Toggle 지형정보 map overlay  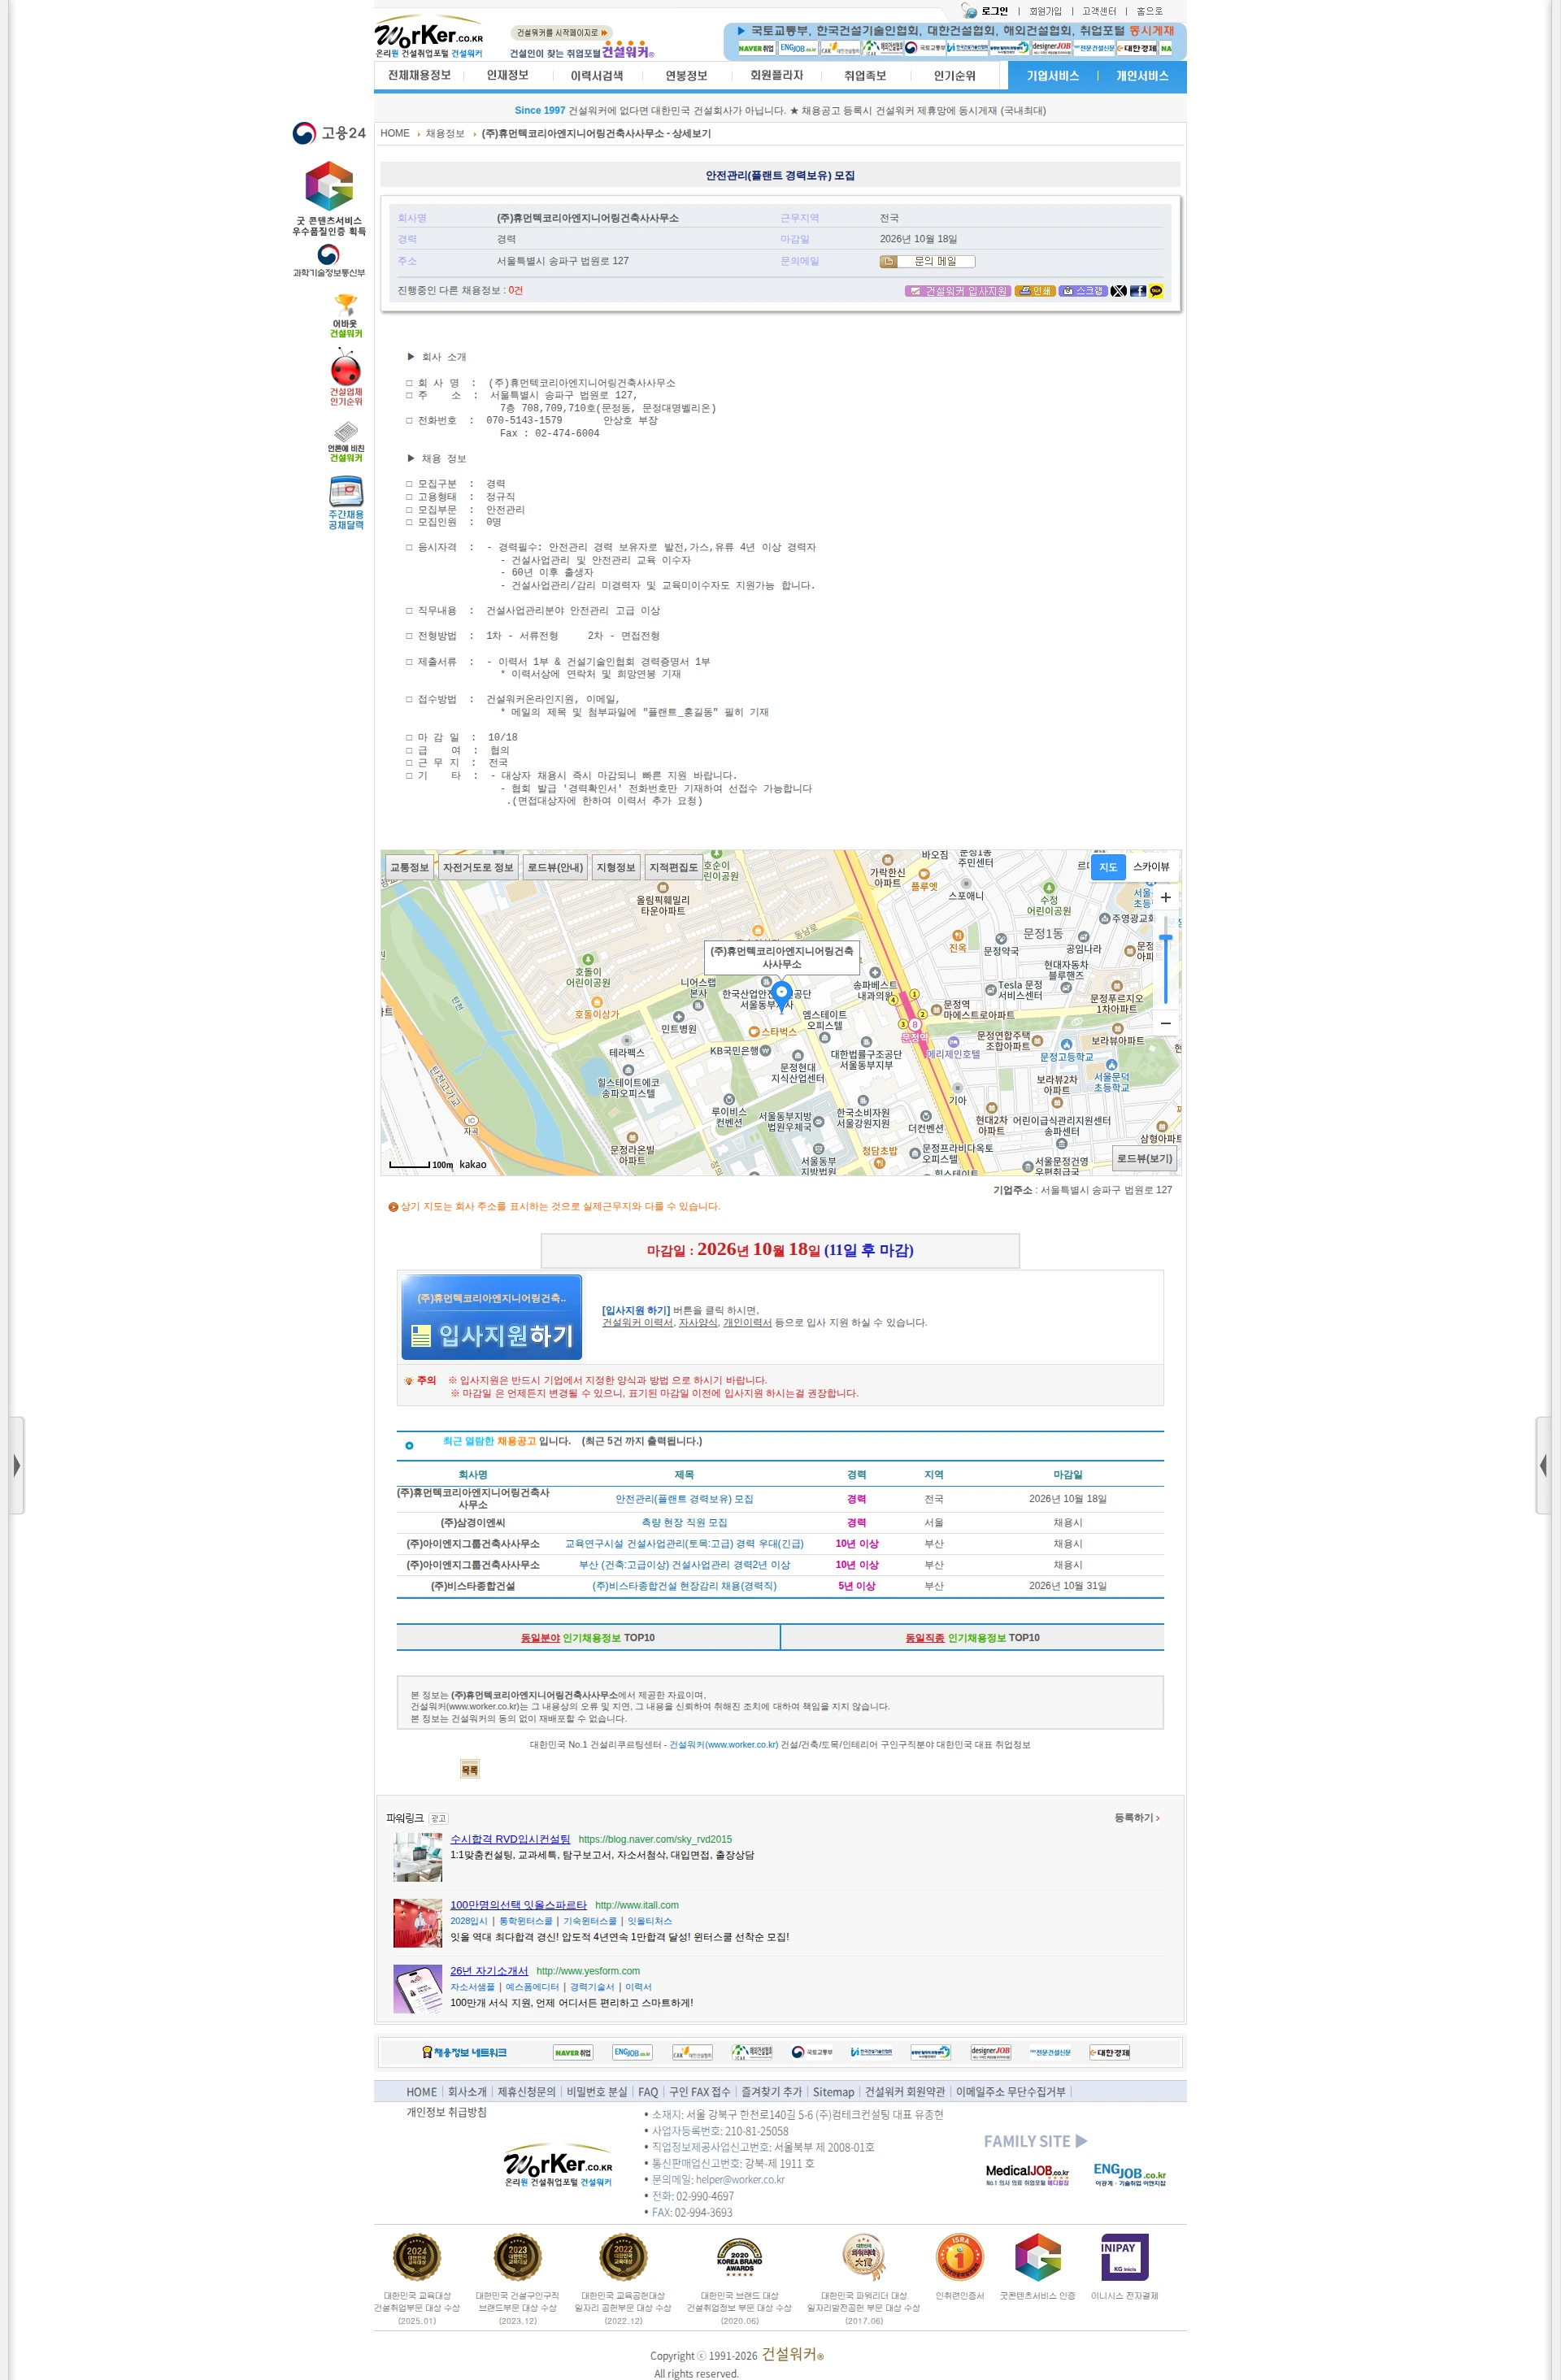tap(616, 867)
